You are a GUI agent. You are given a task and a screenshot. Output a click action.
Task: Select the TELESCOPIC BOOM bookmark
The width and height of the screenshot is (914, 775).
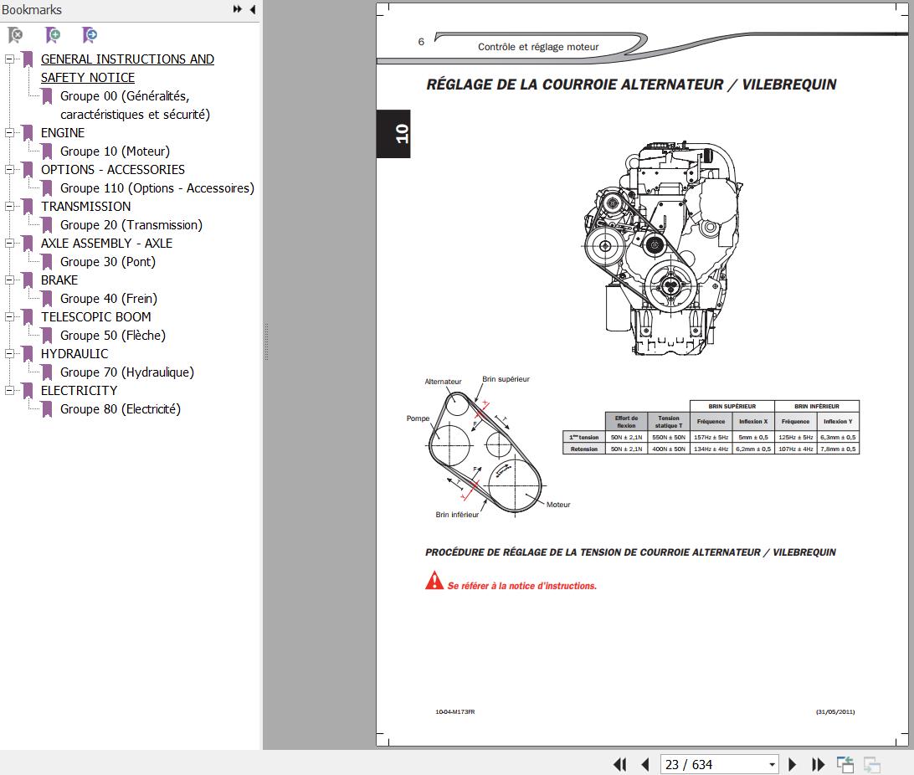[x=95, y=317]
